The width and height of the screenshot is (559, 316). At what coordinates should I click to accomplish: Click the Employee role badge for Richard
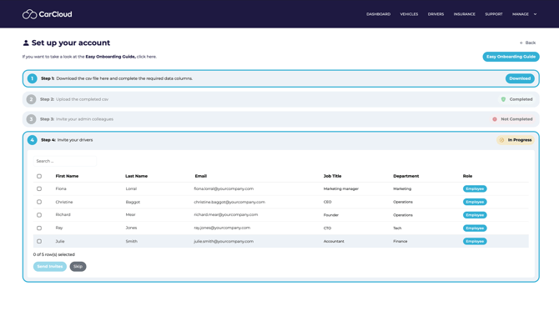point(475,215)
